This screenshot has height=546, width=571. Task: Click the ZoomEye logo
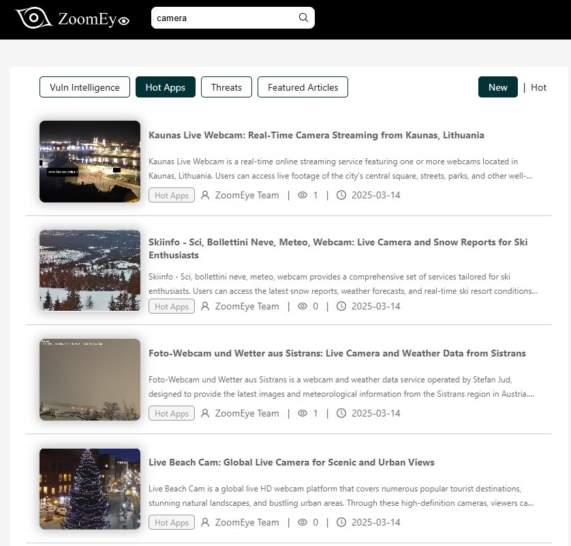pyautogui.click(x=72, y=18)
